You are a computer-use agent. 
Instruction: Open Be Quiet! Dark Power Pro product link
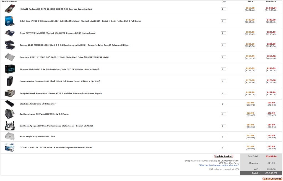click(61, 93)
